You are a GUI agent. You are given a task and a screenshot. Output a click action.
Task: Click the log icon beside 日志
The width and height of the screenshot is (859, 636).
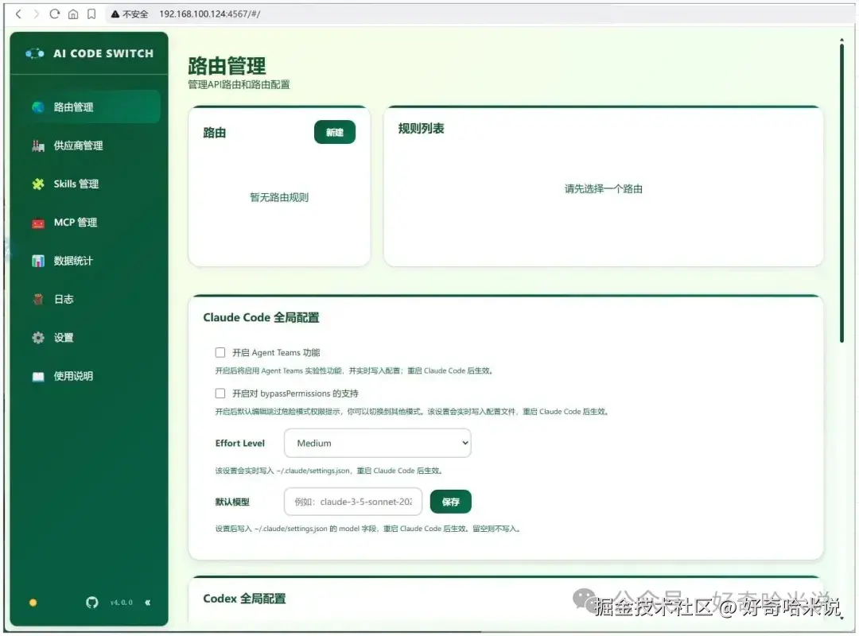click(38, 299)
